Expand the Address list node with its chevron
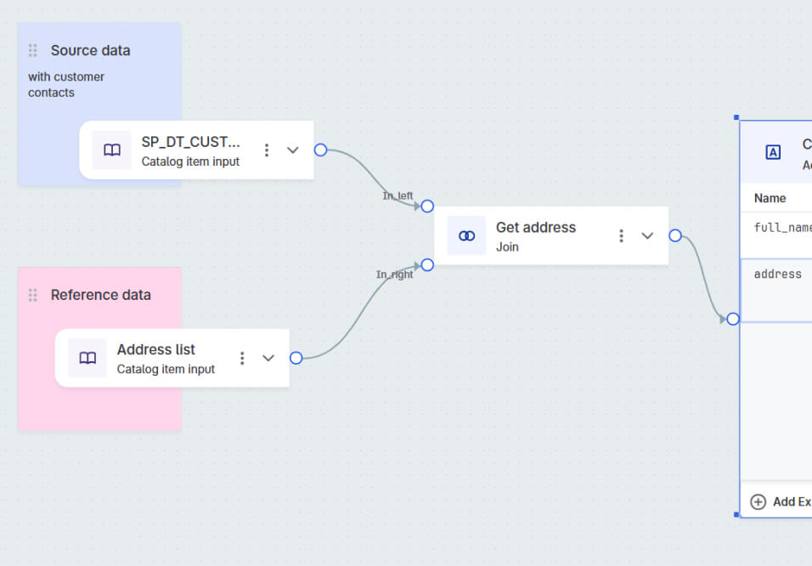This screenshot has width=812, height=566. click(x=268, y=358)
